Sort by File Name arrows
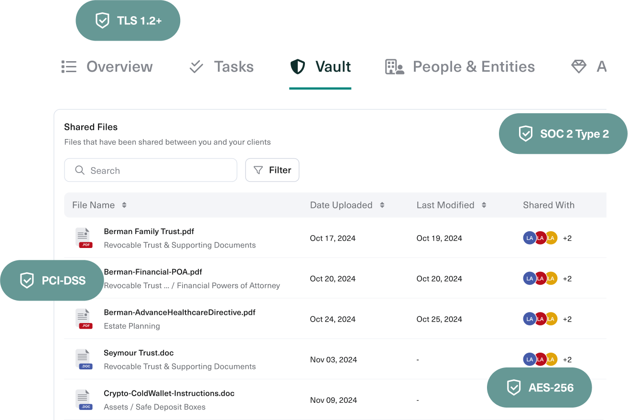Viewport: 628px width, 420px height. point(124,205)
